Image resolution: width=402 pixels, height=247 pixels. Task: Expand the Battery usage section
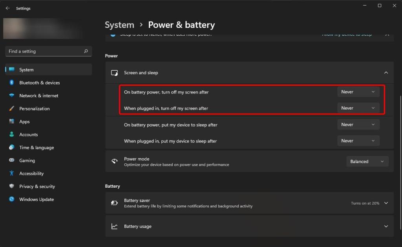[x=386, y=226]
